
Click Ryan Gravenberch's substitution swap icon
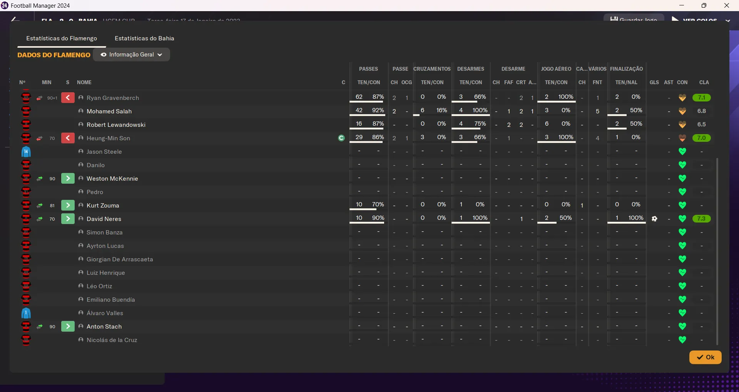click(x=39, y=98)
